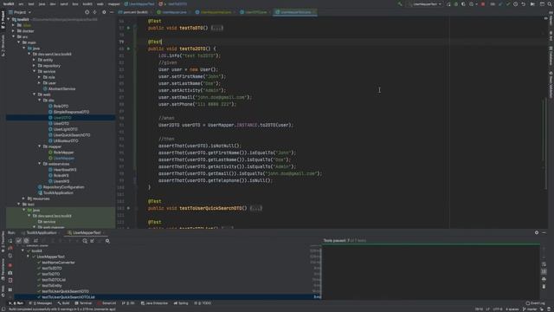Image resolution: width=554 pixels, height=312 pixels.
Task: Click the Run icon in main toolbar
Action: 448,4
